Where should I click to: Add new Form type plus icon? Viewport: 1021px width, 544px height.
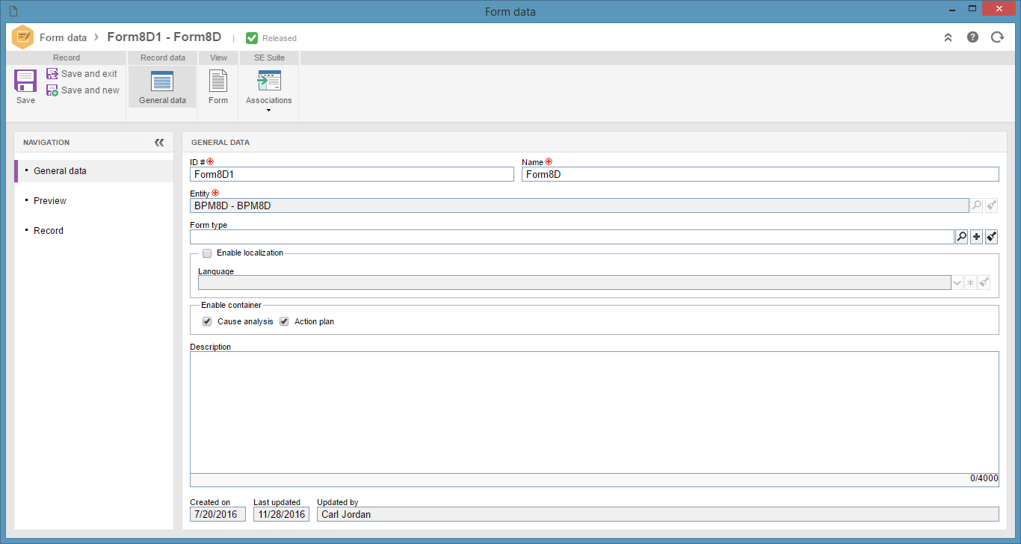tap(977, 237)
